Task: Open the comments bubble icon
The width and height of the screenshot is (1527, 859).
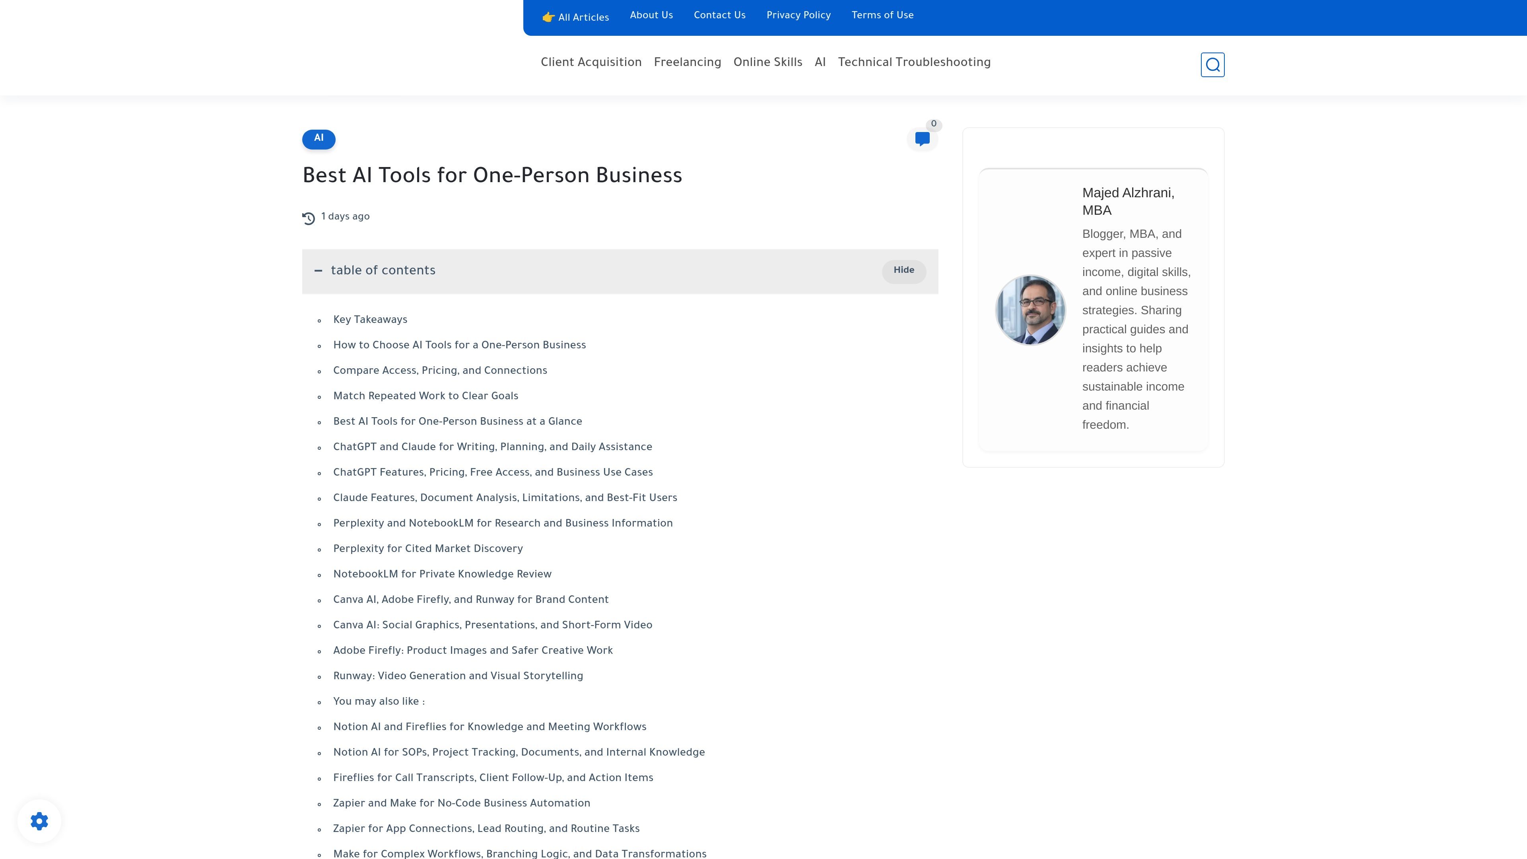Action: 922,139
